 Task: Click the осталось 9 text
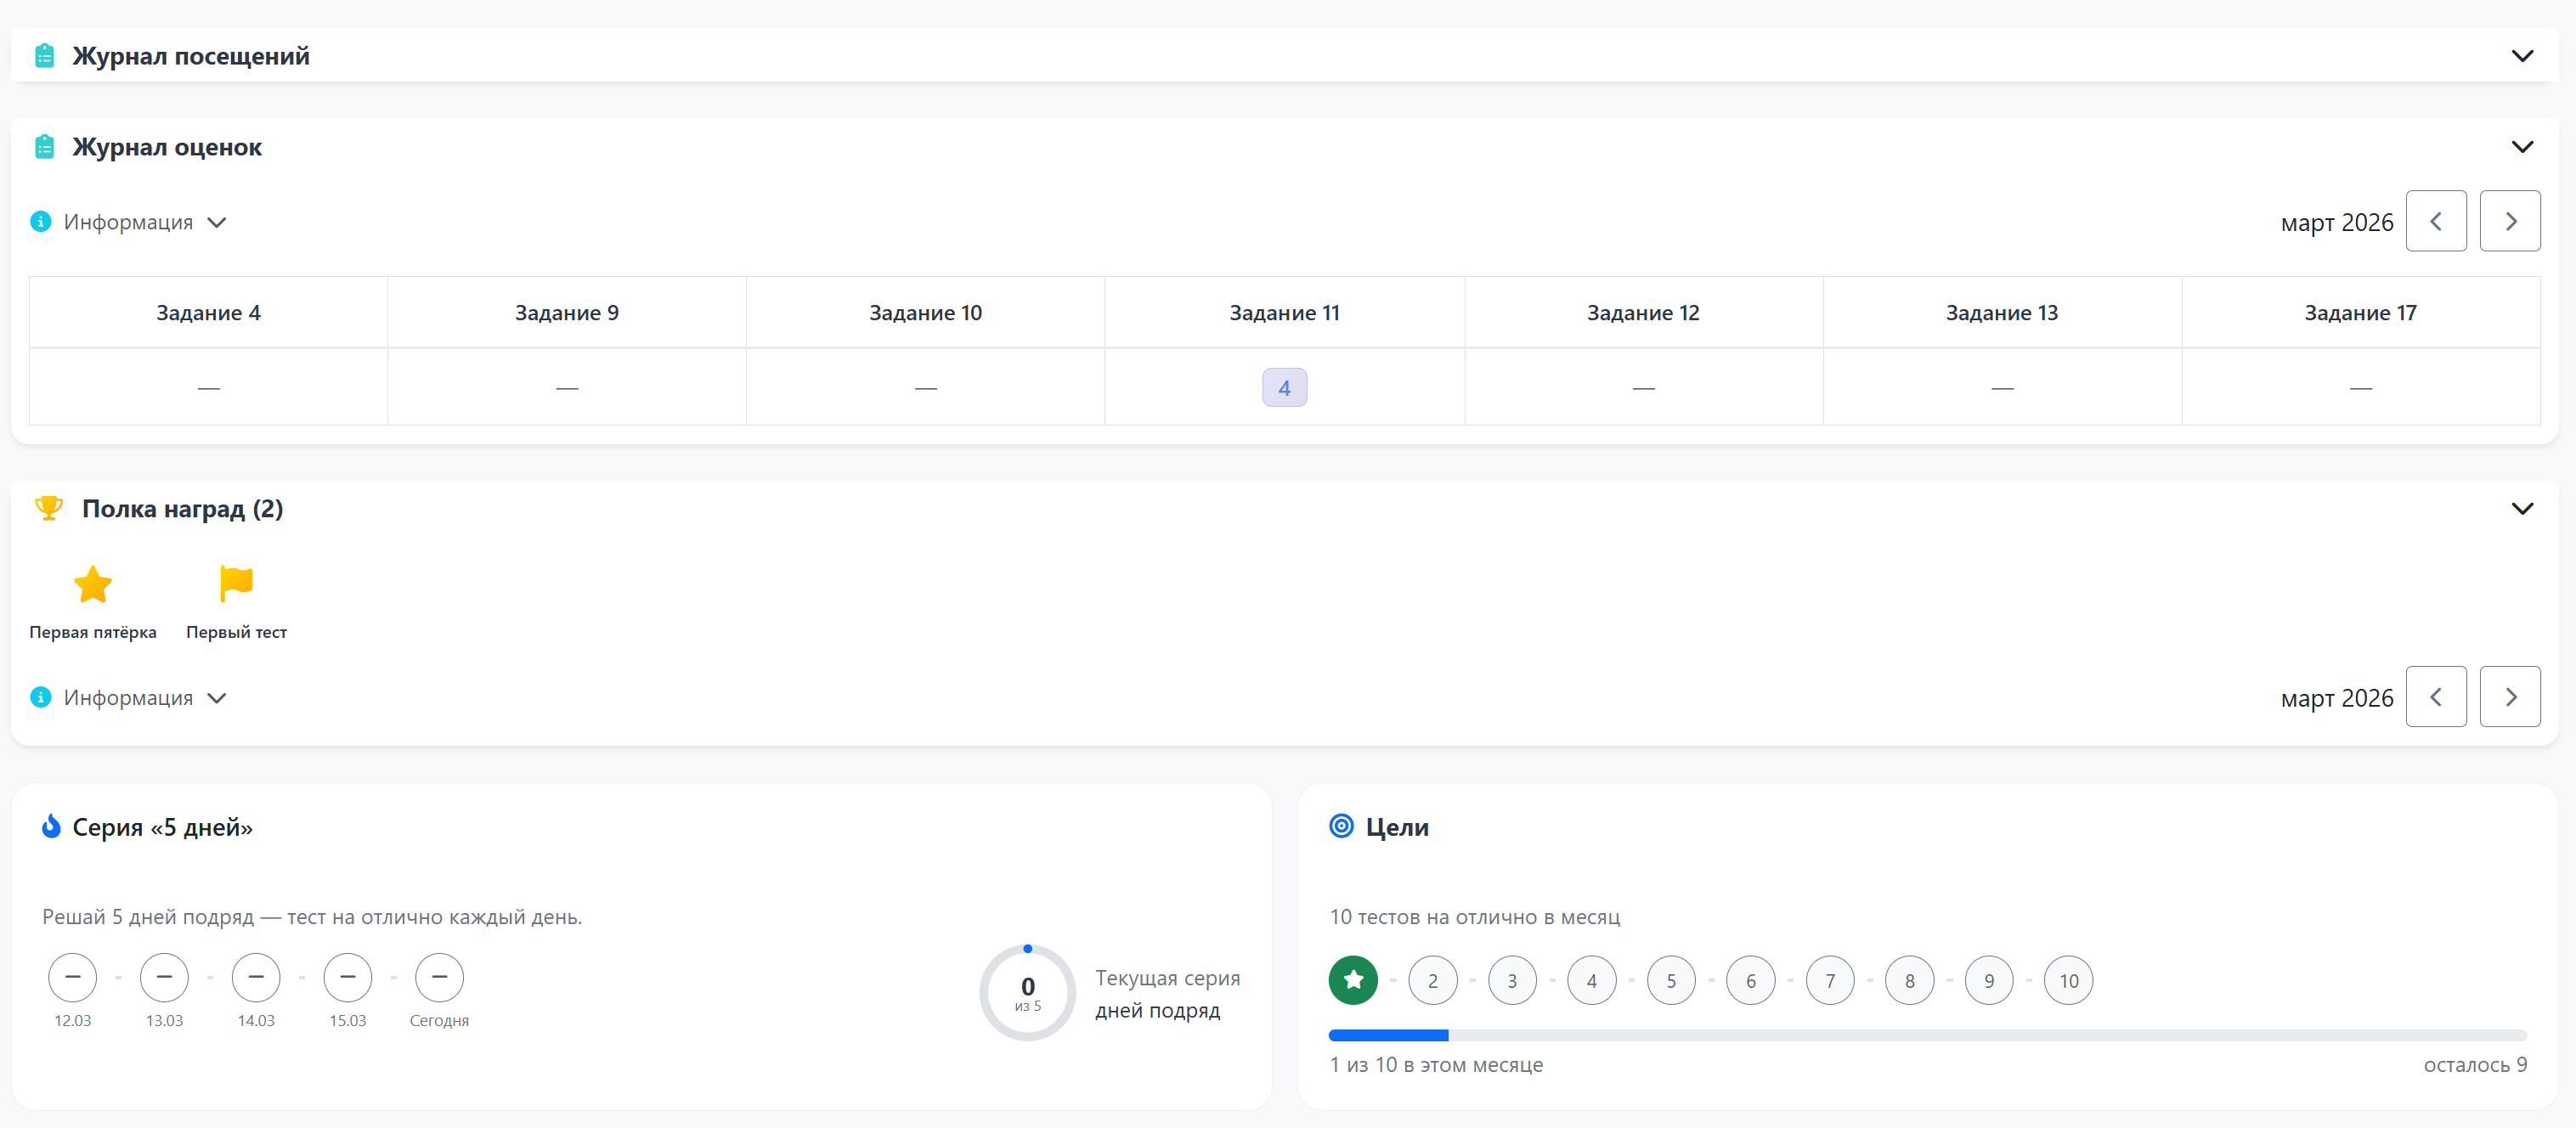(2475, 1065)
